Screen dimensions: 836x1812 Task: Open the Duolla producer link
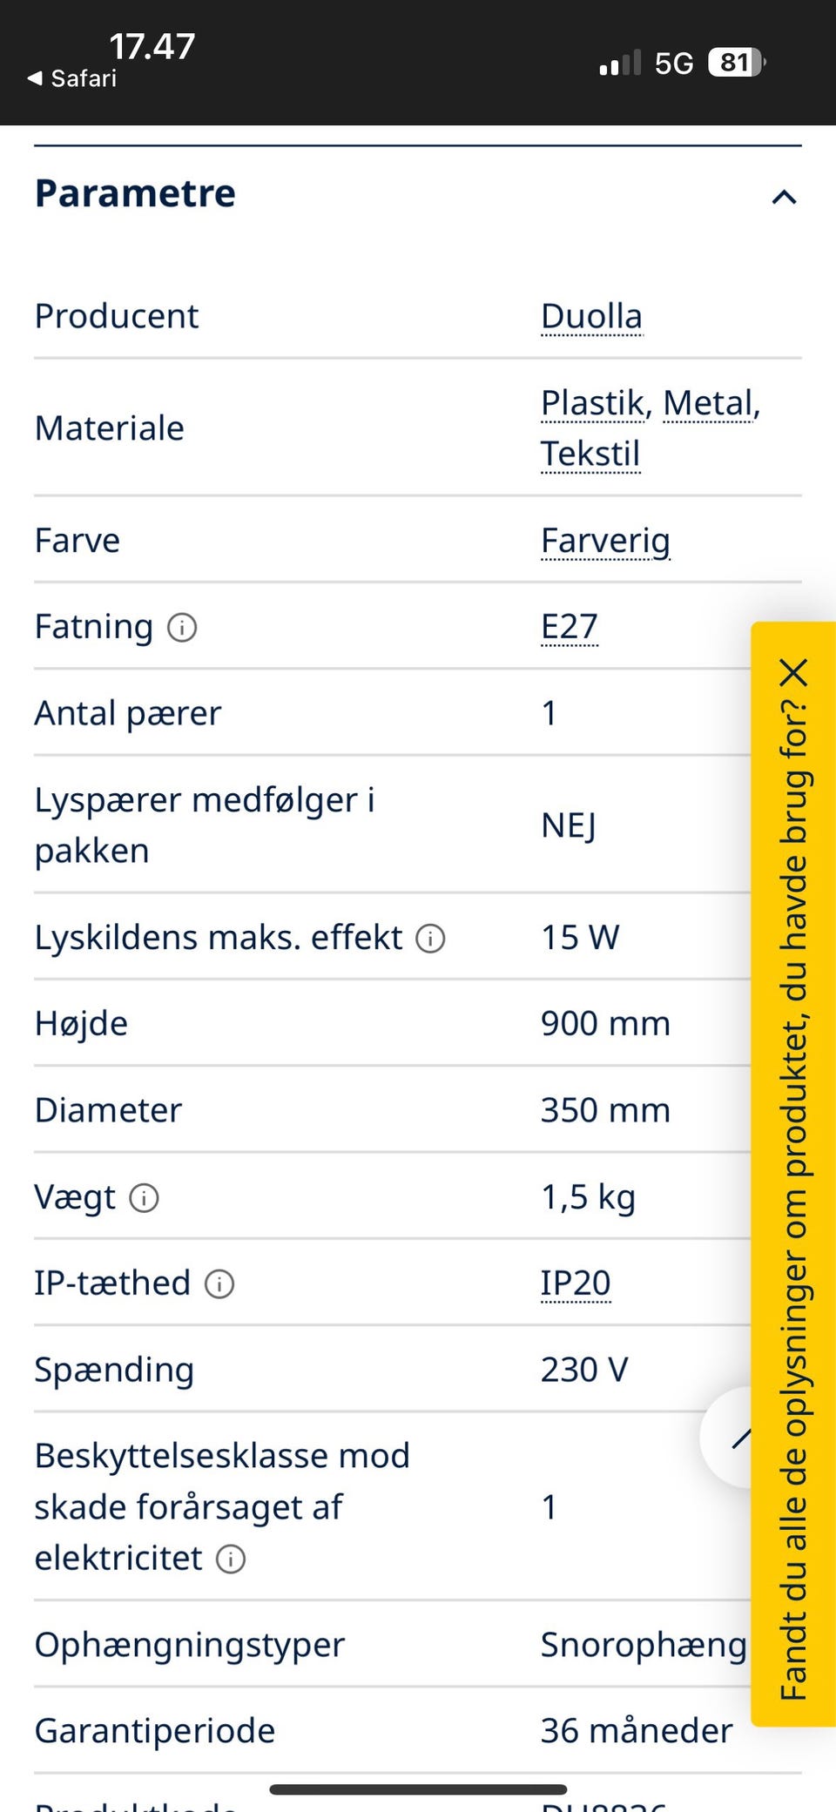591,316
